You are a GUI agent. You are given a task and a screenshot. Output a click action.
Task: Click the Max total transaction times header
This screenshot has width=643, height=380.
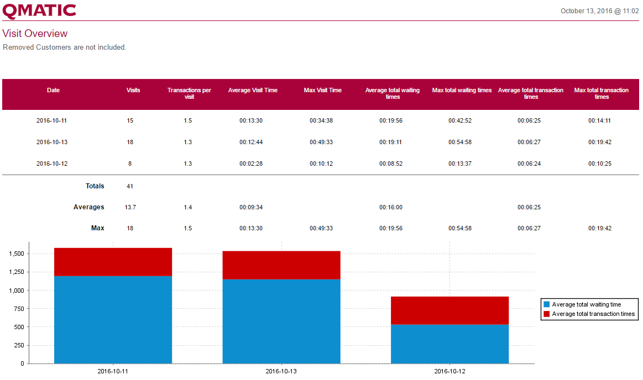coord(601,93)
